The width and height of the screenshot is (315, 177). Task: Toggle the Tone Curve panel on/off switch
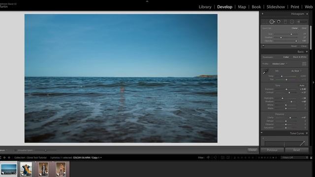coord(262,133)
